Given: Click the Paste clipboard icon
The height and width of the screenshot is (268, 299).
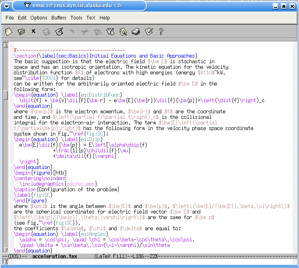Looking at the screenshot, I should tap(110, 31).
